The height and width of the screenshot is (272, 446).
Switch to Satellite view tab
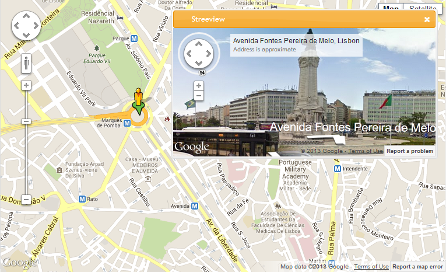pyautogui.click(x=423, y=8)
